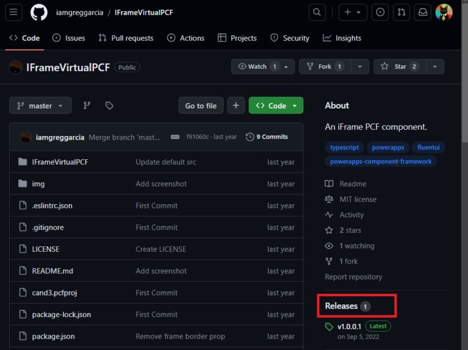Open the green Code dropdown
The width and height of the screenshot is (468, 350).
[276, 105]
